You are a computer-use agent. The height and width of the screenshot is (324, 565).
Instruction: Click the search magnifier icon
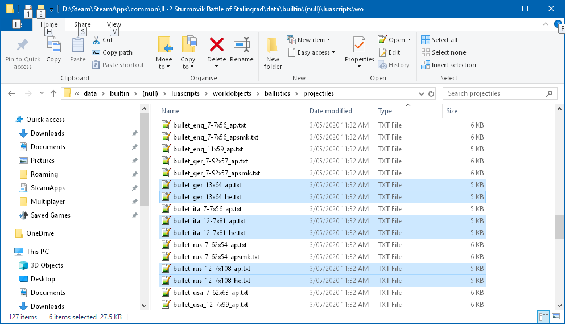tap(549, 93)
